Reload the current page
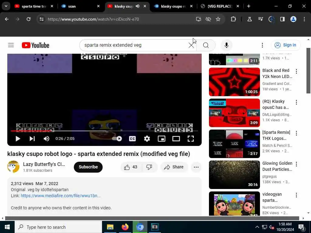 29,19
